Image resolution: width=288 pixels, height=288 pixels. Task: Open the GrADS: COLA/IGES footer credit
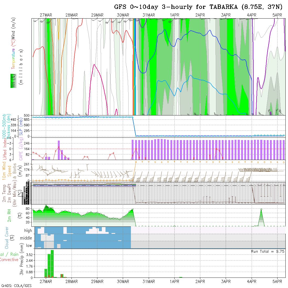point(16,286)
